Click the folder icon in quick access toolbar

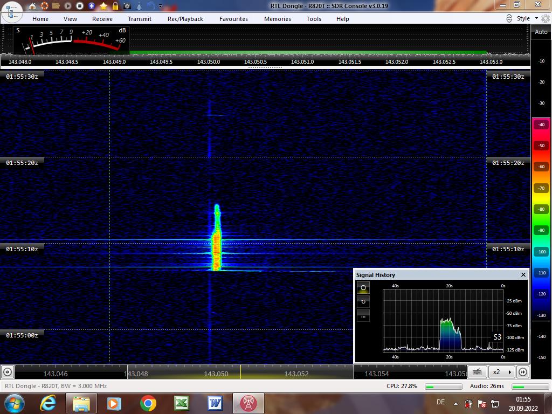[x=56, y=6]
